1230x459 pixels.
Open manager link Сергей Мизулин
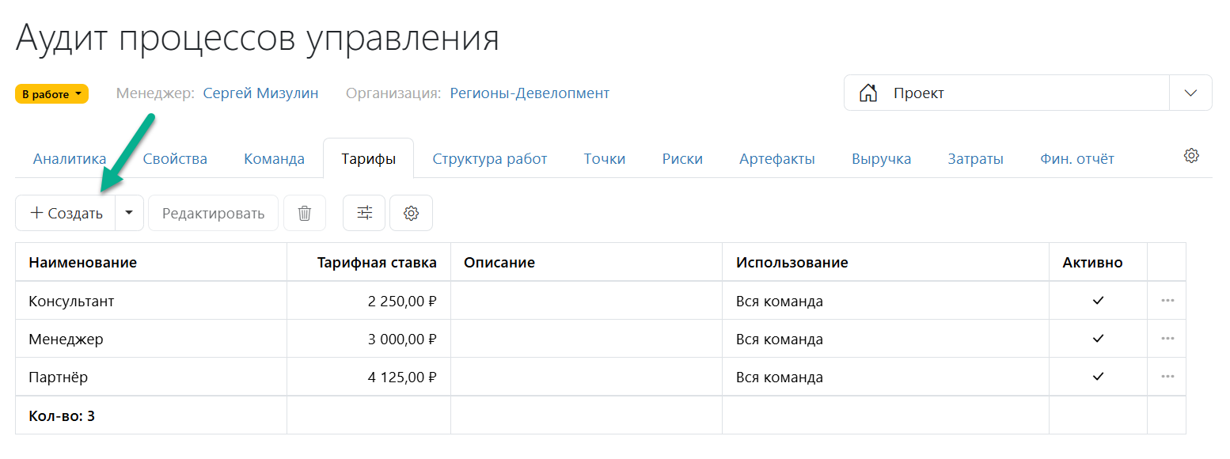click(x=260, y=93)
